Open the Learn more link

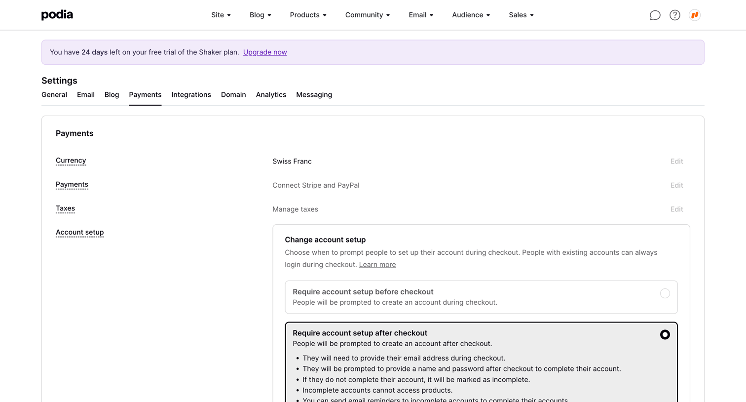pos(377,265)
